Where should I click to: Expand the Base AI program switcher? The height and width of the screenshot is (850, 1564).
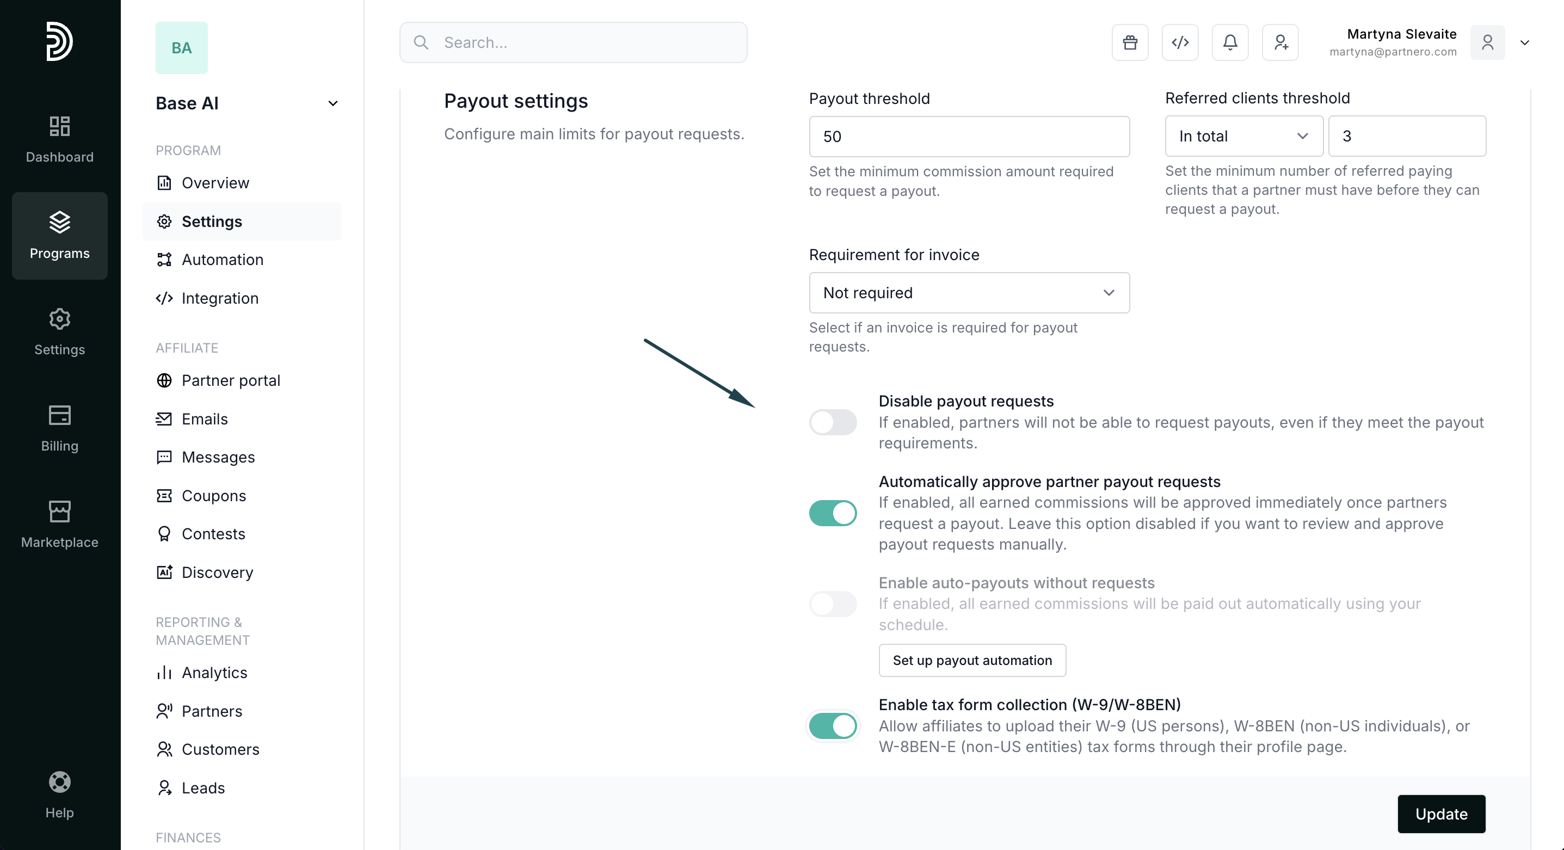coord(332,103)
